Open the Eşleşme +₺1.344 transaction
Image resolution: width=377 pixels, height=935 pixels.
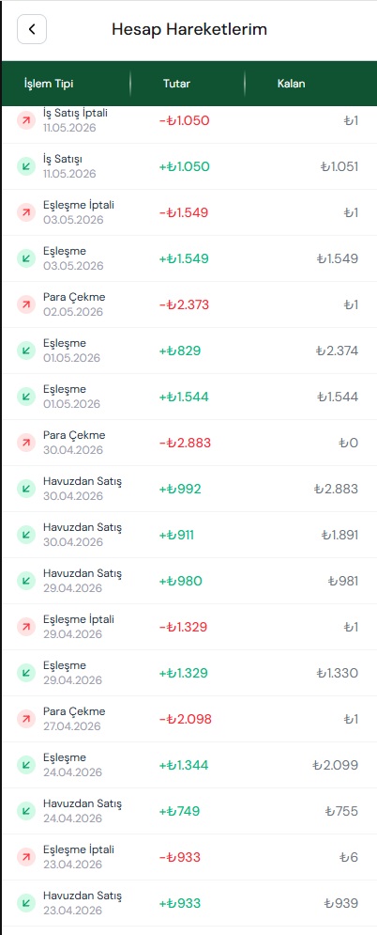[189, 765]
